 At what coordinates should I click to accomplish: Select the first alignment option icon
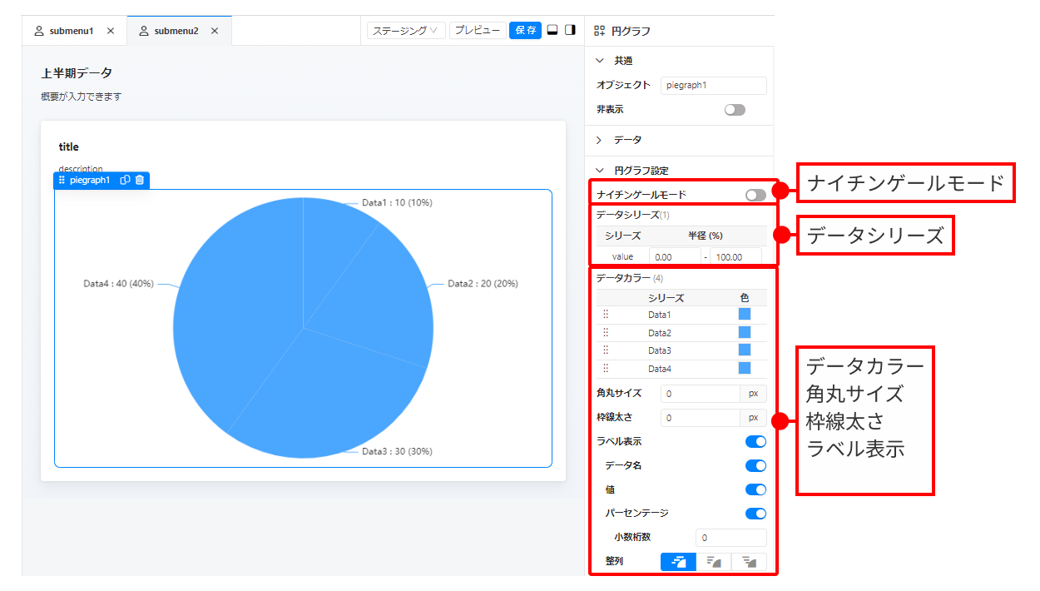(678, 562)
